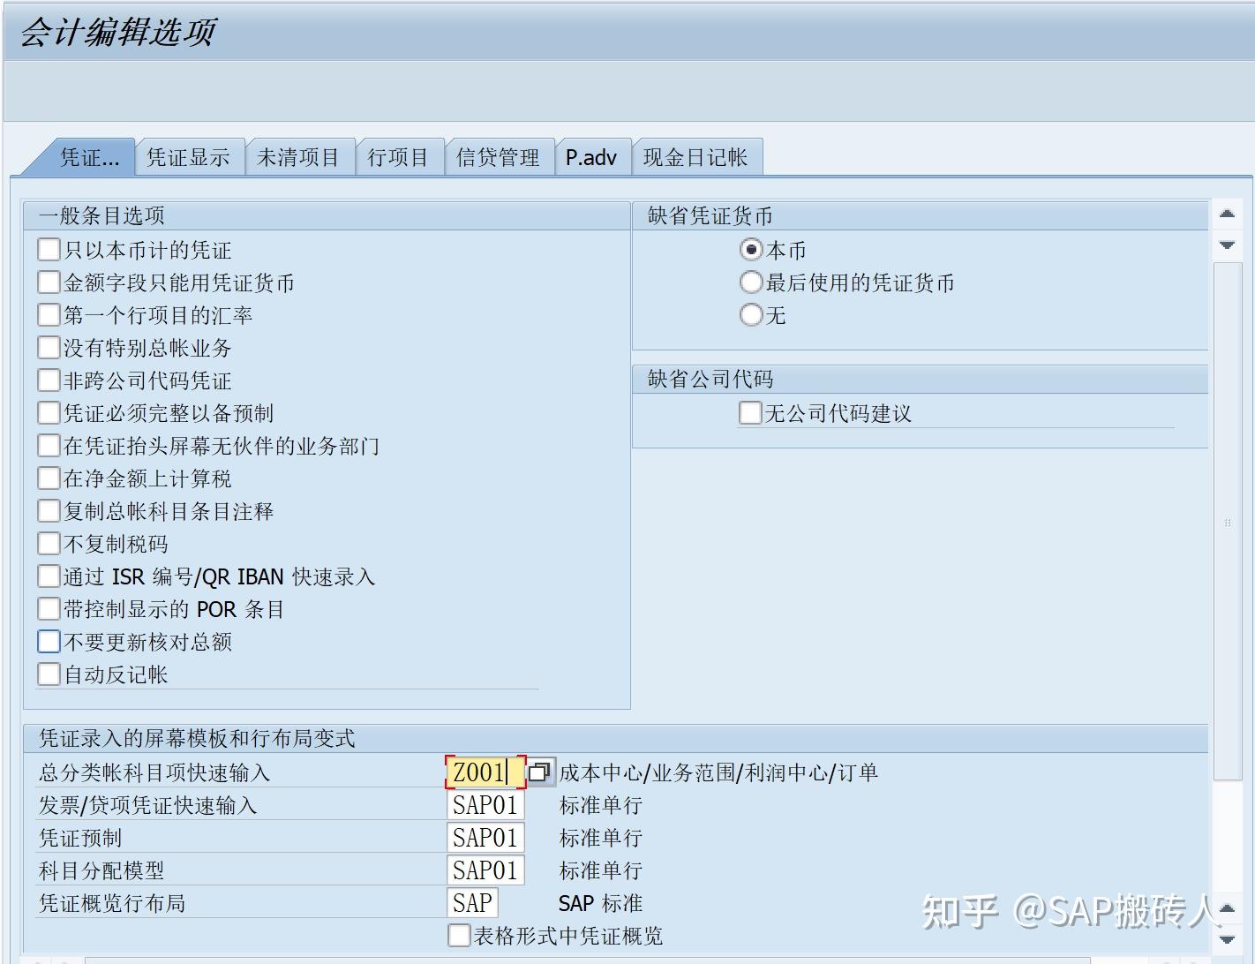Click the multiple selection icon next to Z001
The image size is (1255, 964).
540,772
